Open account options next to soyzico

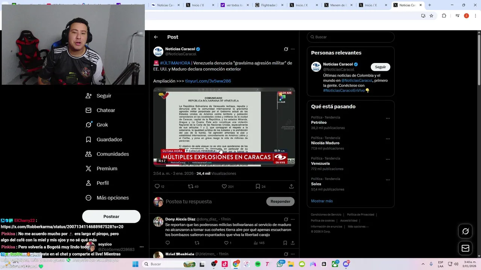(142, 247)
